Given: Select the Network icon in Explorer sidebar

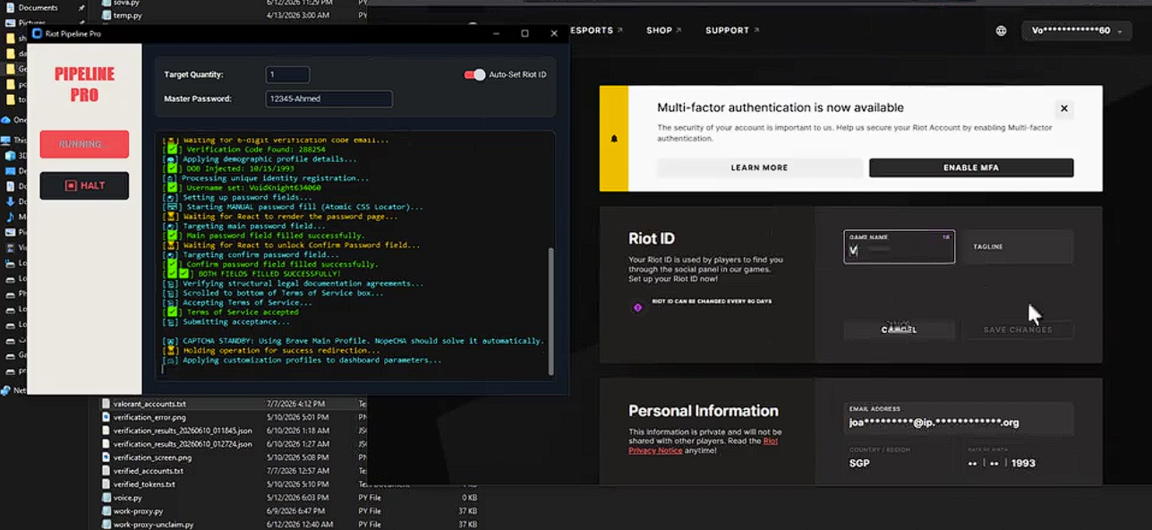Looking at the screenshot, I should click(6, 390).
